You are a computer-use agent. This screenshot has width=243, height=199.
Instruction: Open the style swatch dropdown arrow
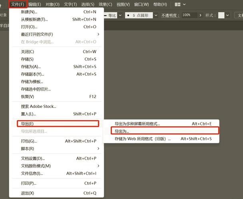coord(228,15)
